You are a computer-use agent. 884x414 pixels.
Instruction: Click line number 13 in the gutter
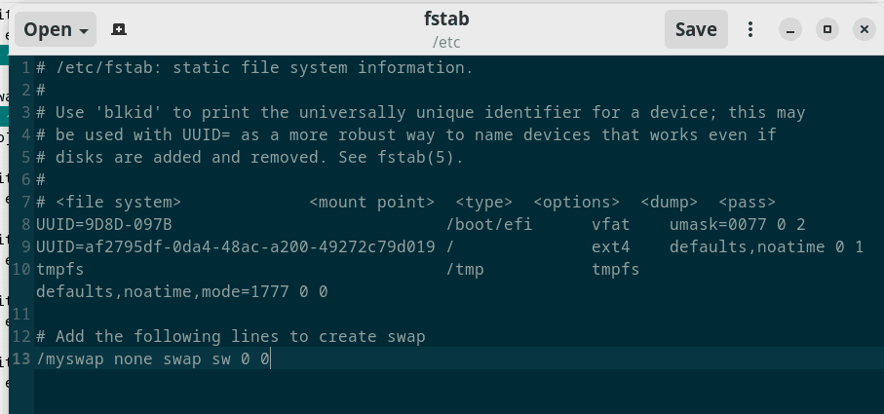coord(21,359)
